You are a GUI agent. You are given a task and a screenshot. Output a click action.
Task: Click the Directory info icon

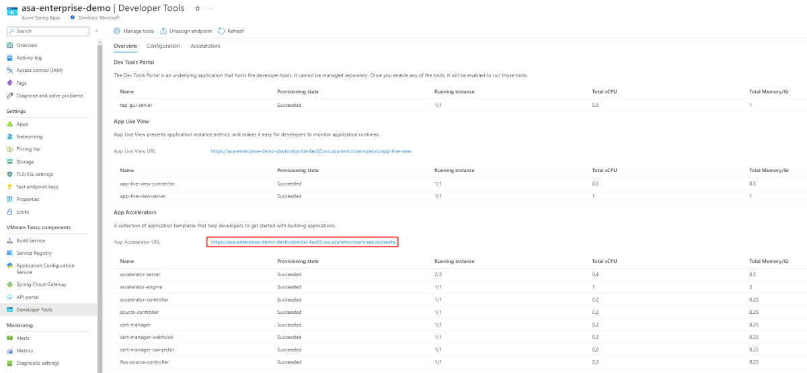point(72,18)
